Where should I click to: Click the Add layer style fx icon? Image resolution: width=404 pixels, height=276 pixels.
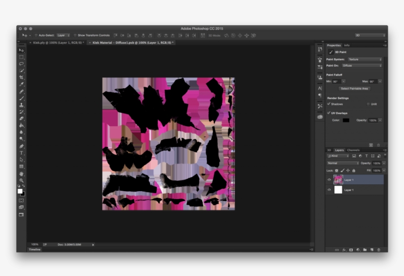[x=344, y=250]
